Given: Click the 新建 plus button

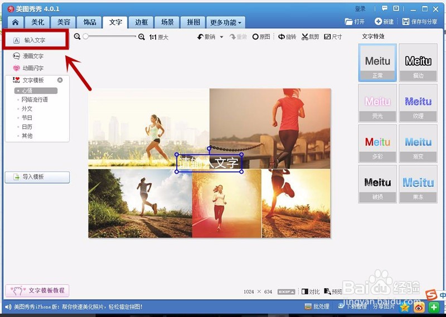Looking at the screenshot, I should 384,22.
